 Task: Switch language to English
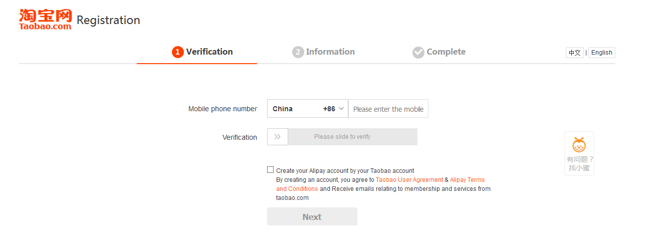[x=601, y=53]
